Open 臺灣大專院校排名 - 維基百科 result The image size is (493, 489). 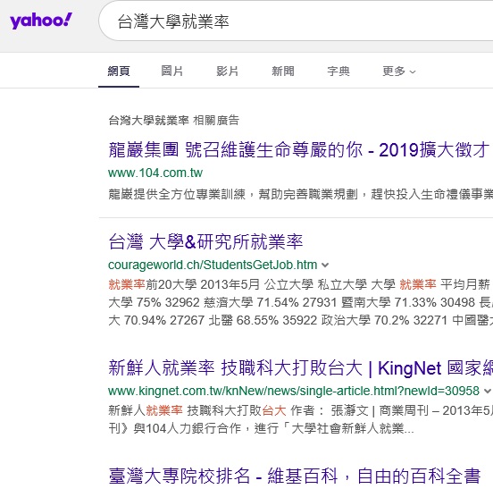295,476
